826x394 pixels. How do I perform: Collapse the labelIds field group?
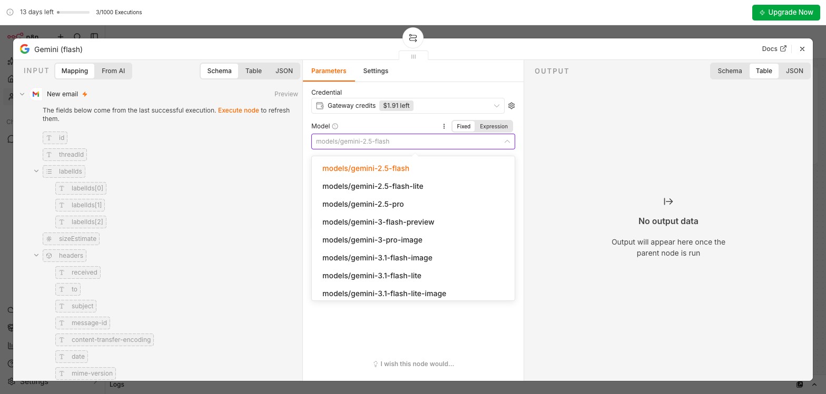[x=36, y=171]
